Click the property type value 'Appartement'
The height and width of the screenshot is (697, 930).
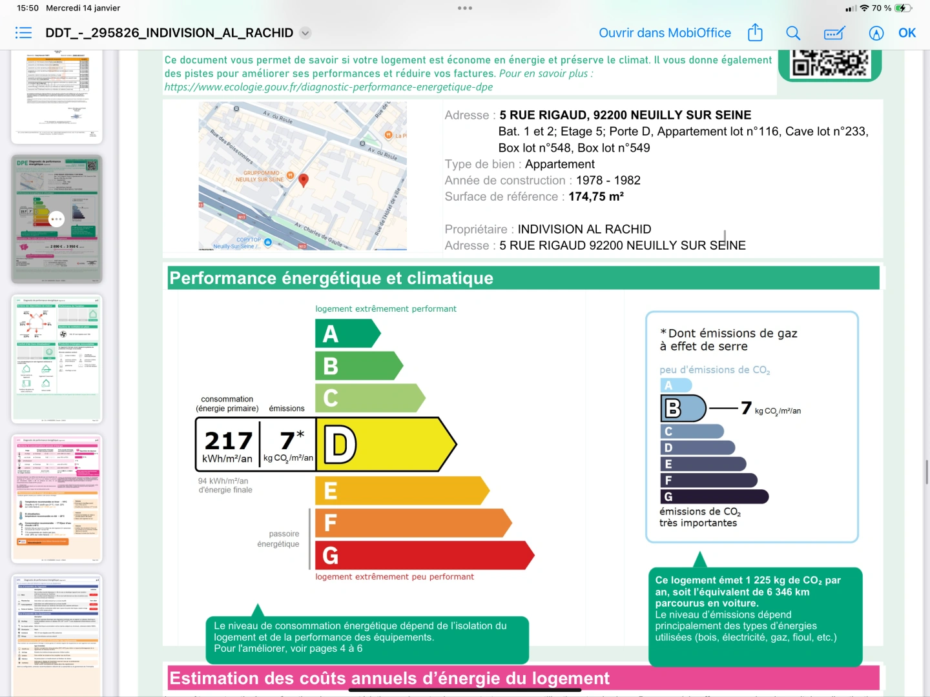coord(560,164)
